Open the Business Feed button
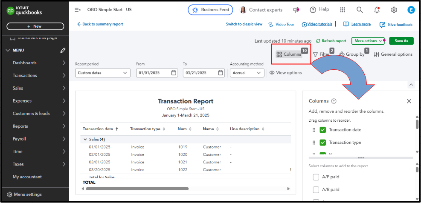 pyautogui.click(x=210, y=10)
